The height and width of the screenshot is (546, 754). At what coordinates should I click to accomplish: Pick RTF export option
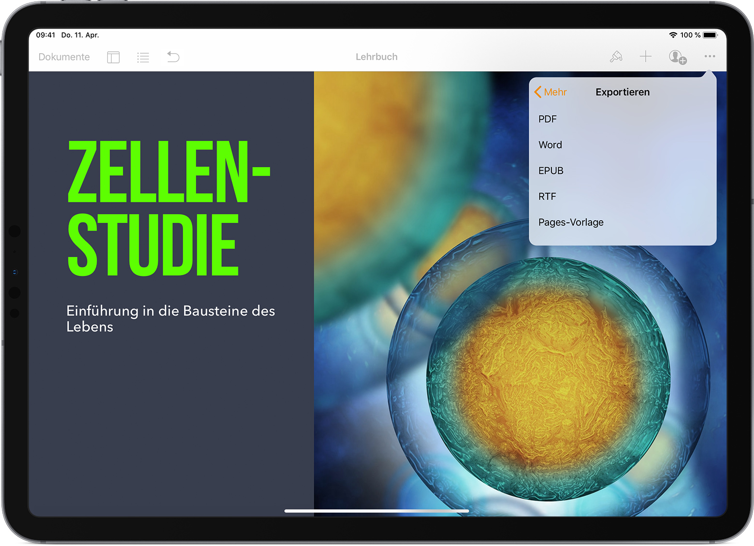point(547,197)
